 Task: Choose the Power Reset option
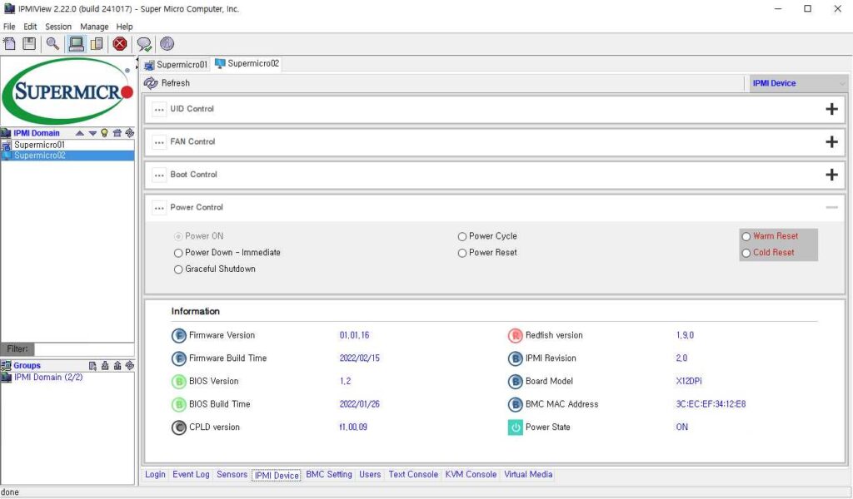(461, 253)
